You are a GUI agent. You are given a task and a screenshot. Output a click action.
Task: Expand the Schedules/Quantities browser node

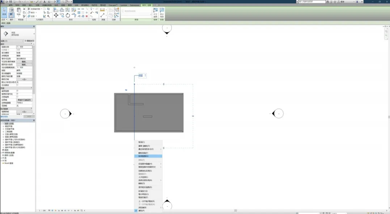point(1,153)
